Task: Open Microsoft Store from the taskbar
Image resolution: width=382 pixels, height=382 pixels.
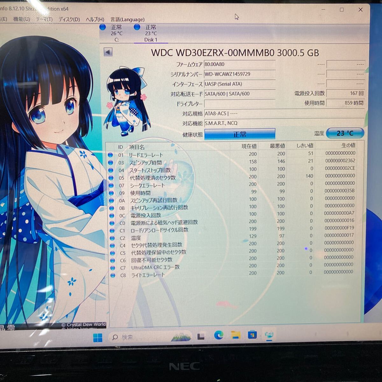Action: point(252,335)
